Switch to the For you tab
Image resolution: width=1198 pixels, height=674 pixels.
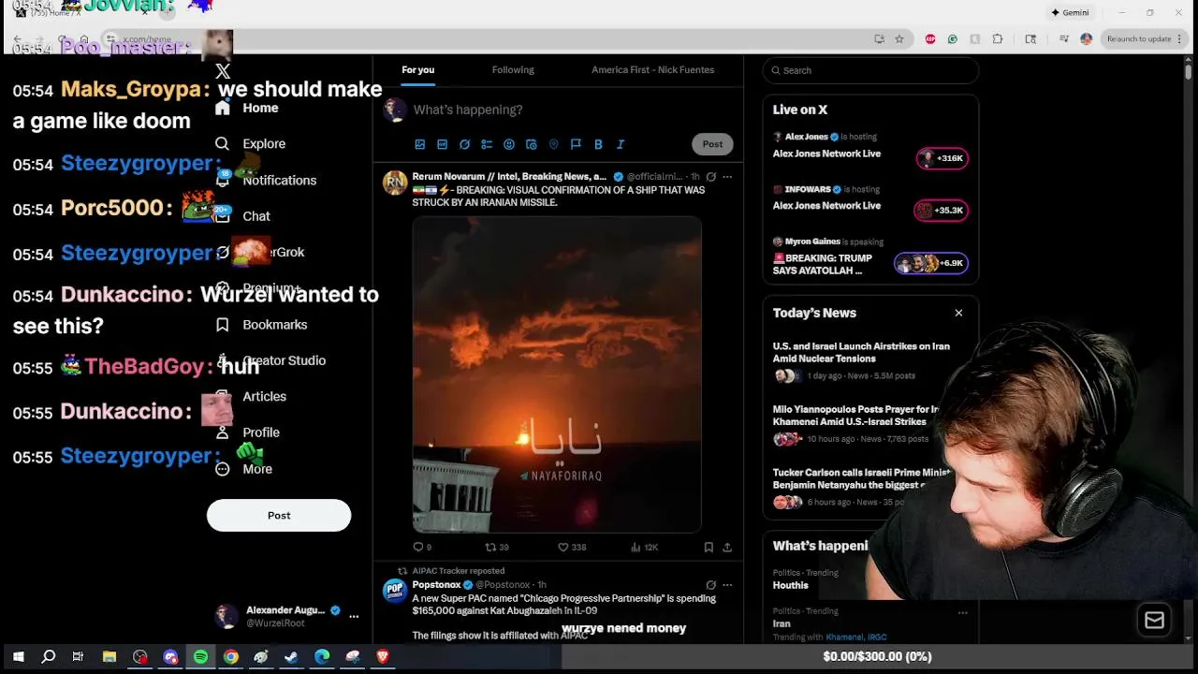(418, 70)
